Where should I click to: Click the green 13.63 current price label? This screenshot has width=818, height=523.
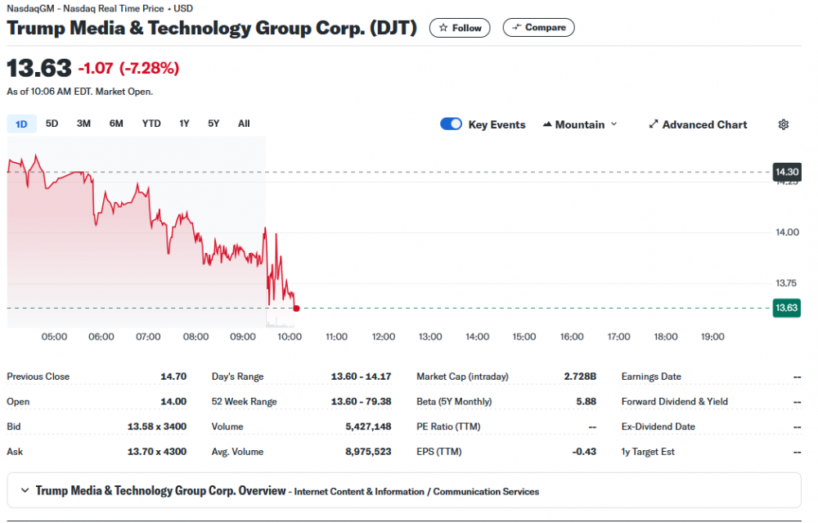(x=786, y=308)
